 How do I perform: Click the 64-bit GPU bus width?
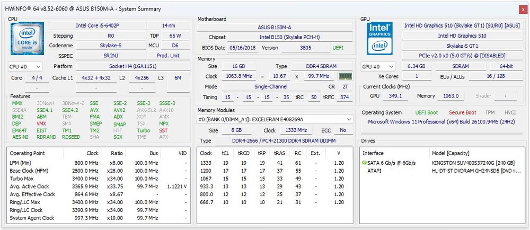click(x=506, y=67)
